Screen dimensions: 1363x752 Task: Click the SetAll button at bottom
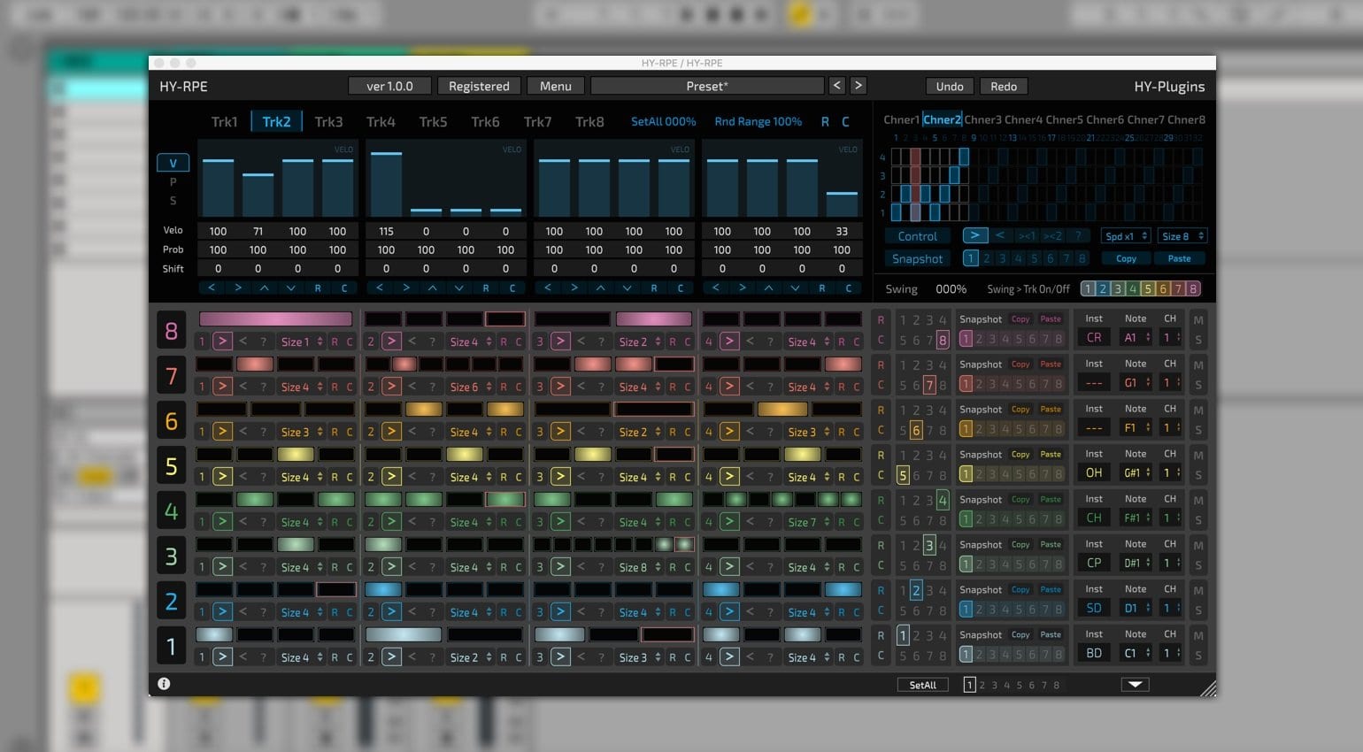pyautogui.click(x=922, y=685)
